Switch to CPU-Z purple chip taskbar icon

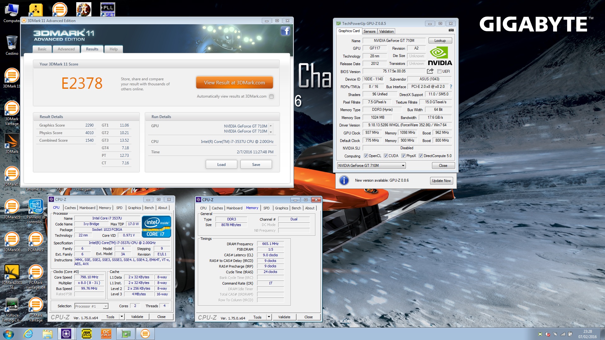click(66, 334)
